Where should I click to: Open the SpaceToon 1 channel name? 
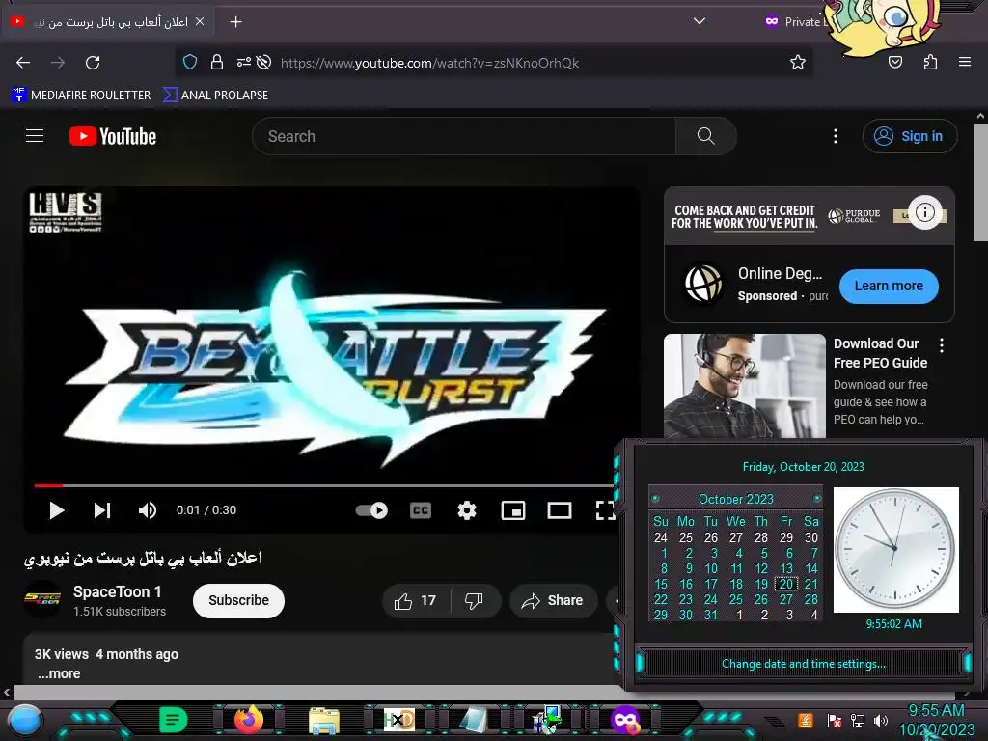(x=117, y=591)
